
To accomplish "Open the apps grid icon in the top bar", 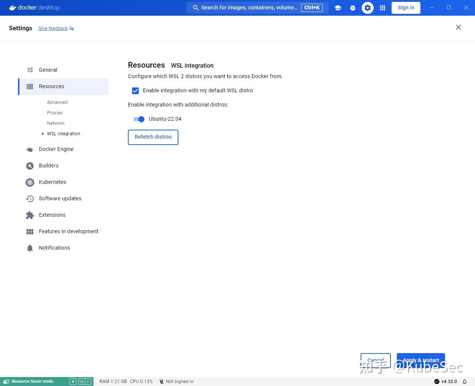I will tap(382, 7).
